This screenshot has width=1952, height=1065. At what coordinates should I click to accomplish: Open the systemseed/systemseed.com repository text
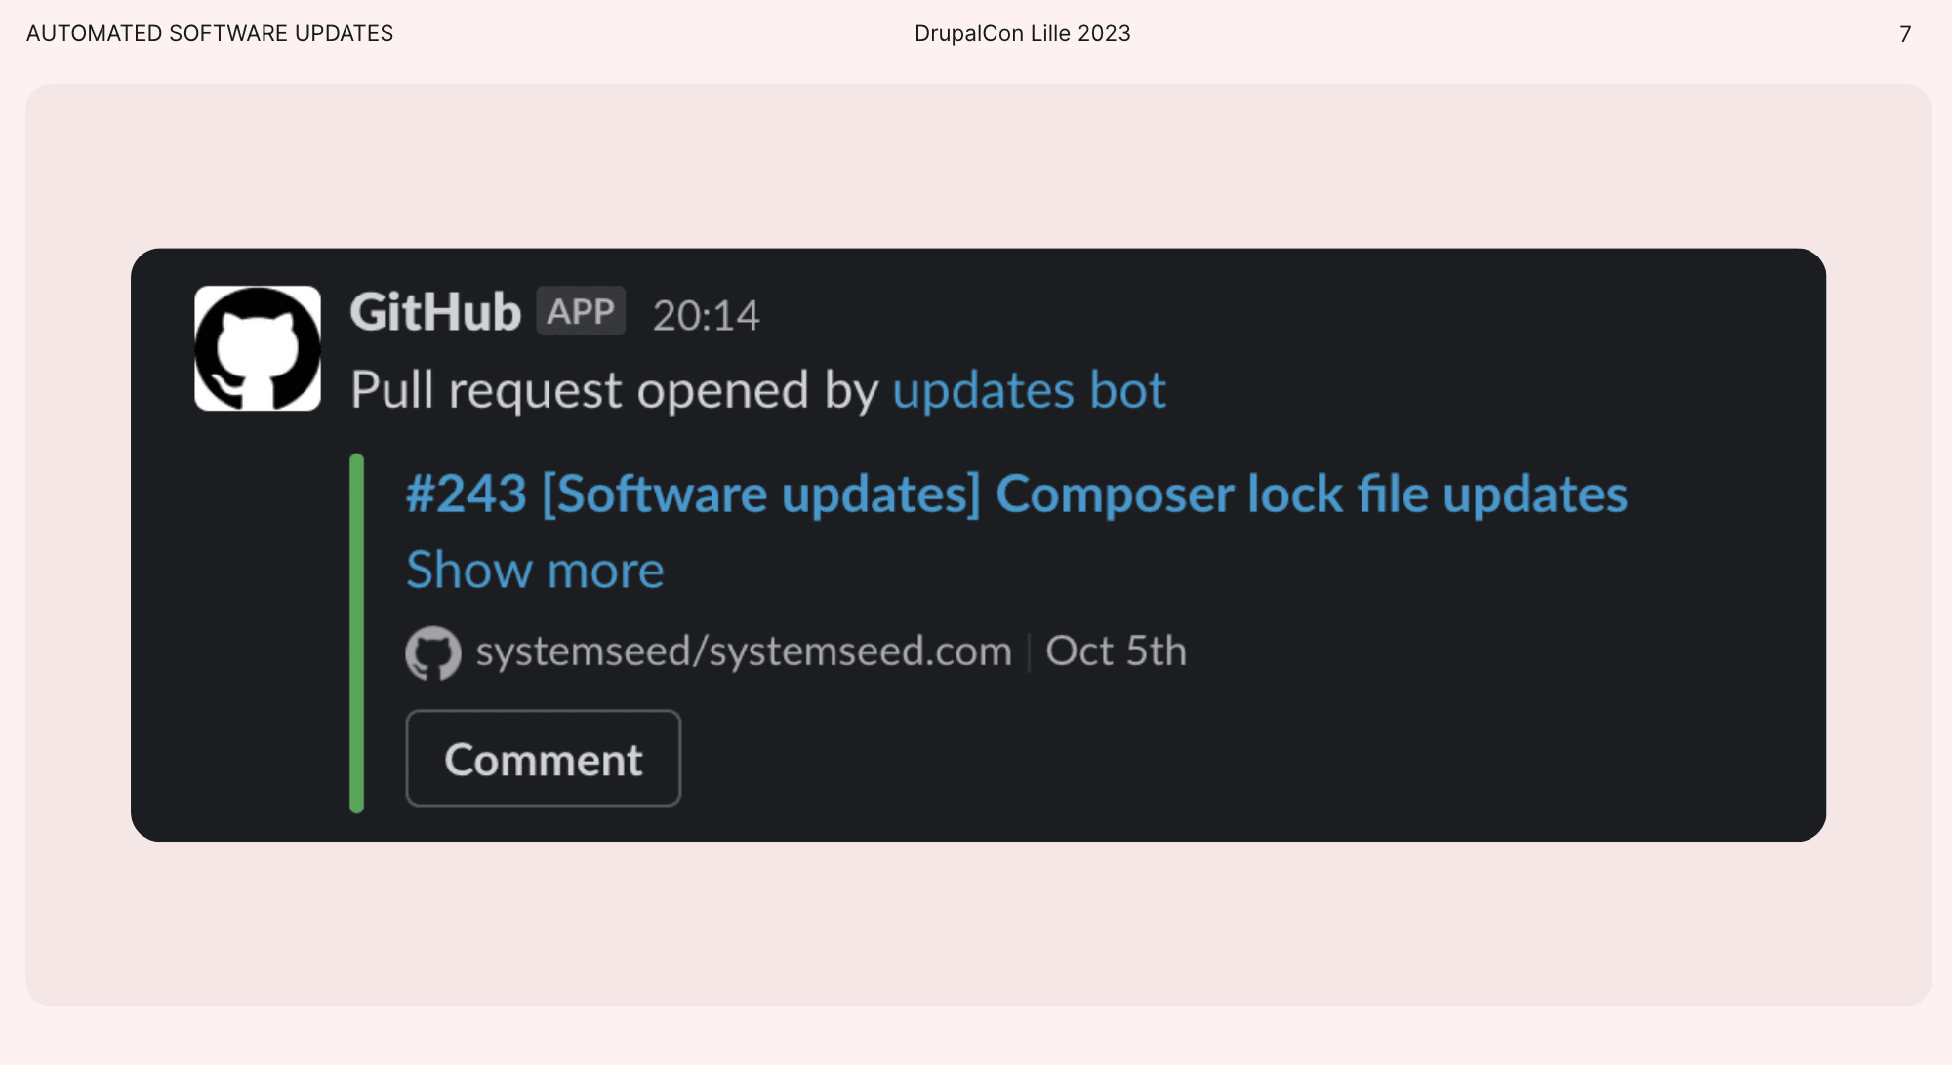pyautogui.click(x=744, y=651)
